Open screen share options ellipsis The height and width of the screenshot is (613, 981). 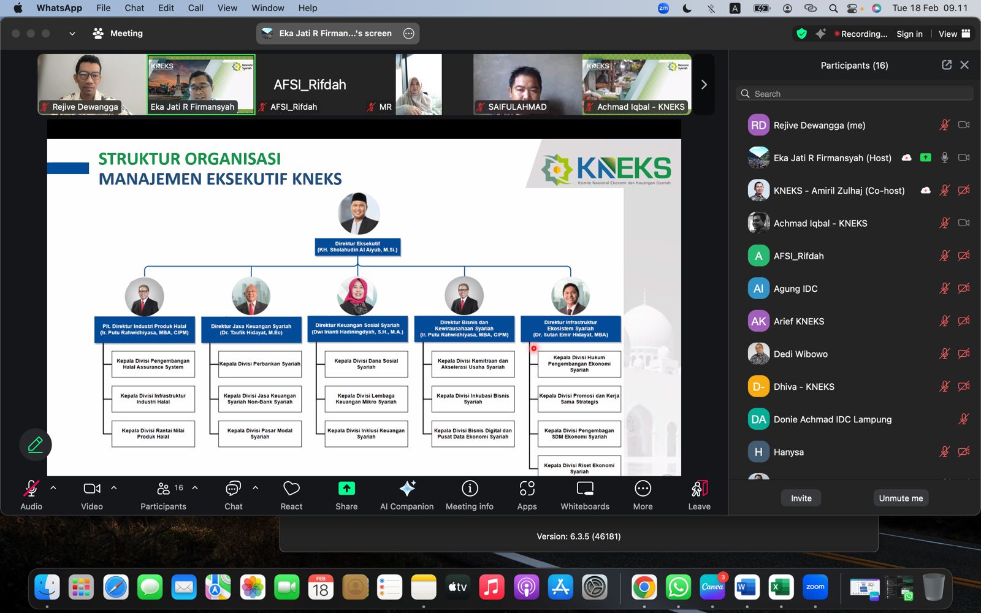click(x=409, y=34)
